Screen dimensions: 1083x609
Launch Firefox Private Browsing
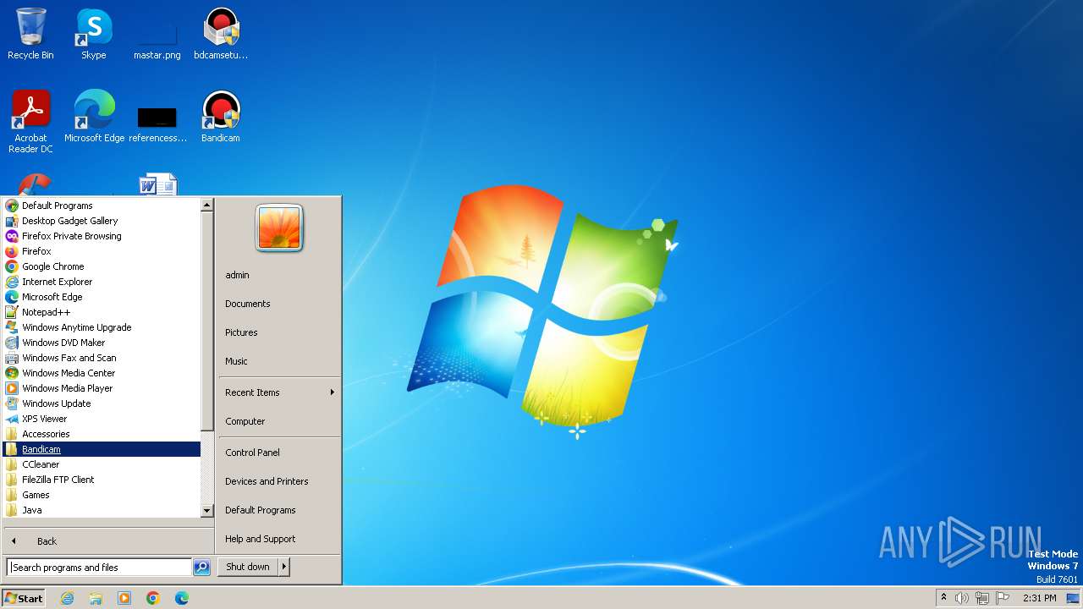pos(102,236)
